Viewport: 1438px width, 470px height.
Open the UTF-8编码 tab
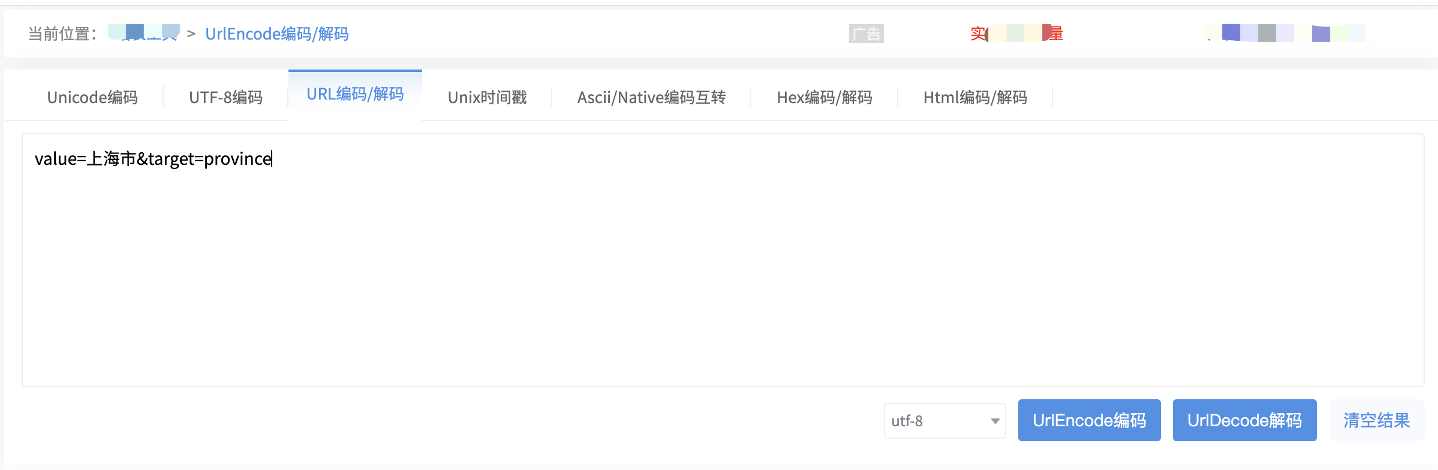pyautogui.click(x=226, y=97)
